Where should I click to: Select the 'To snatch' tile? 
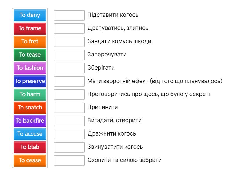tap(29, 108)
